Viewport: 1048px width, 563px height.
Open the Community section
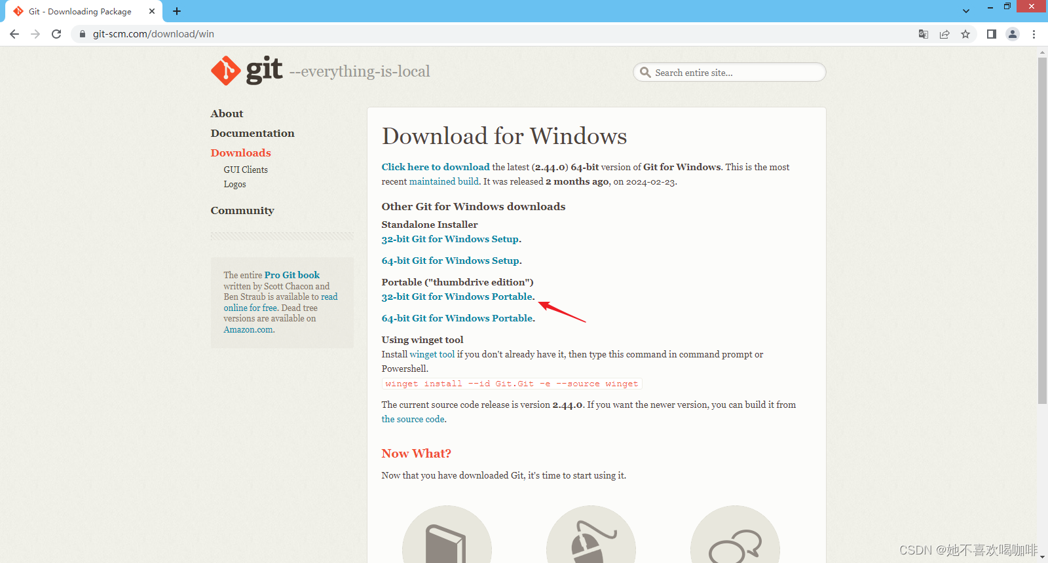(242, 211)
